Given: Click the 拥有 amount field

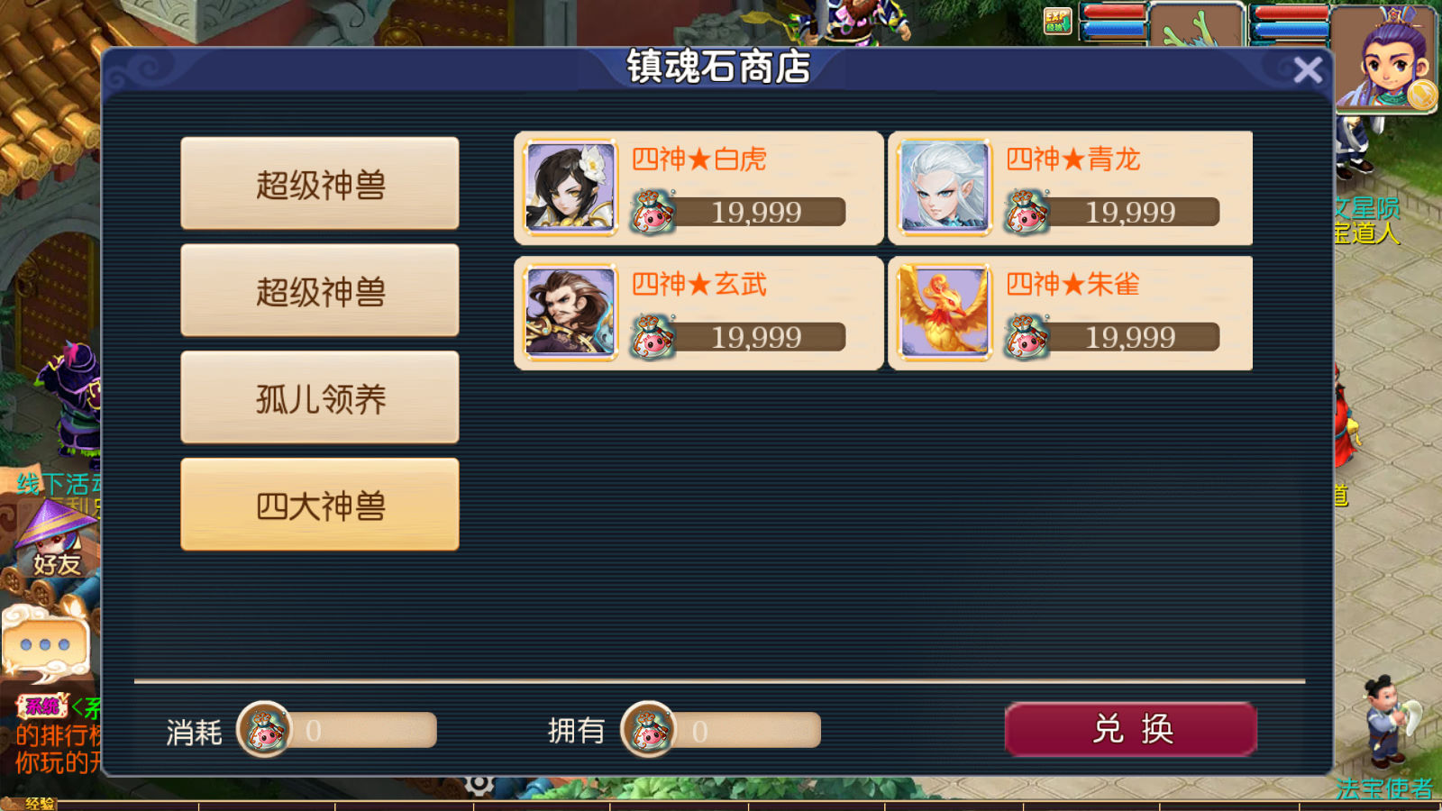Looking at the screenshot, I should (748, 730).
